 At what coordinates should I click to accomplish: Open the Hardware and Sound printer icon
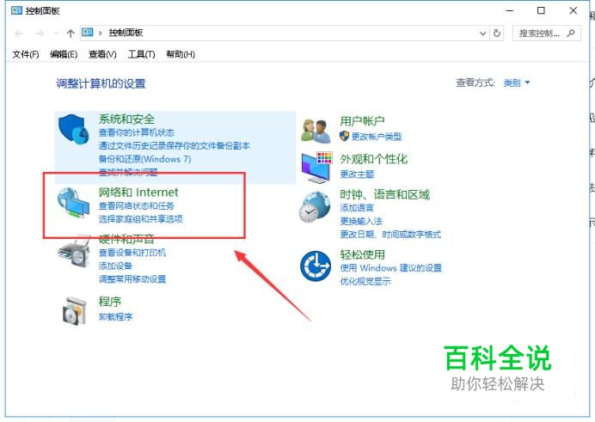point(74,252)
